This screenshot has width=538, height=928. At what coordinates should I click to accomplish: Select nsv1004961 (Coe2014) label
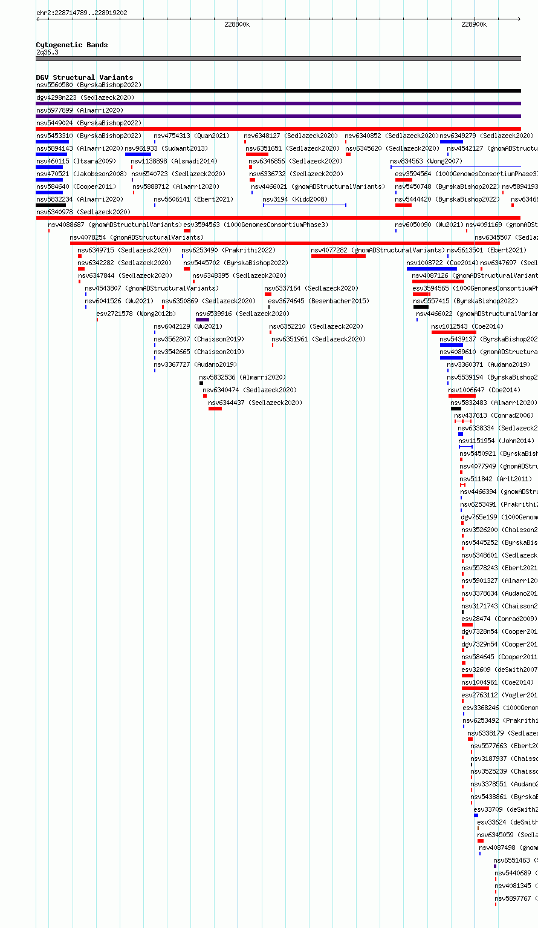click(x=498, y=682)
